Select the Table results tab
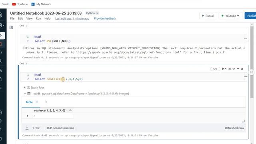256x144 pixels. coord(29,102)
